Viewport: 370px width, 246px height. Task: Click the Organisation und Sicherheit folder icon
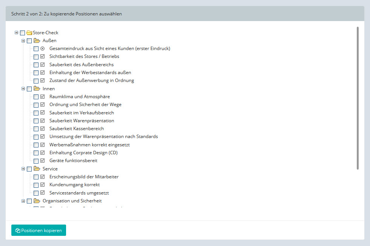(37, 201)
